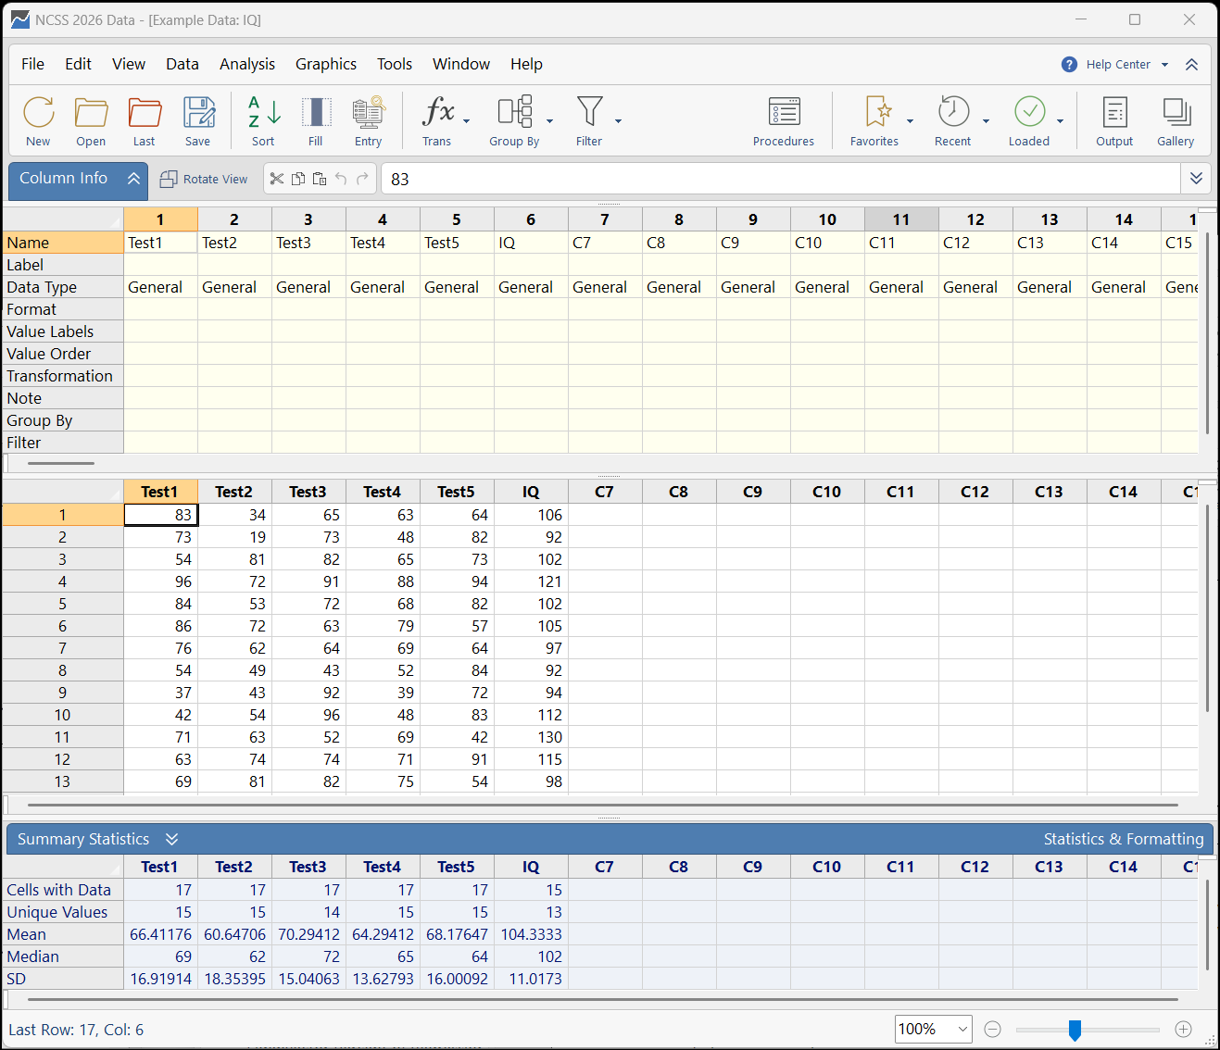This screenshot has width=1220, height=1050.
Task: Collapse the Column Info panel
Action: point(133,179)
